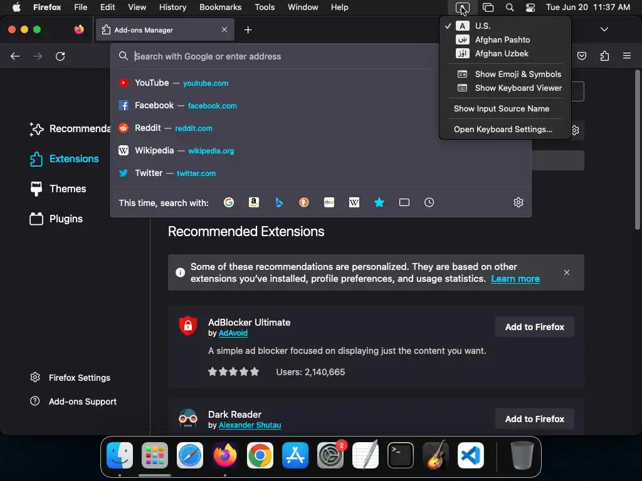The height and width of the screenshot is (481, 642).
Task: Select Twitter suggestion in address dropdown
Action: point(321,173)
